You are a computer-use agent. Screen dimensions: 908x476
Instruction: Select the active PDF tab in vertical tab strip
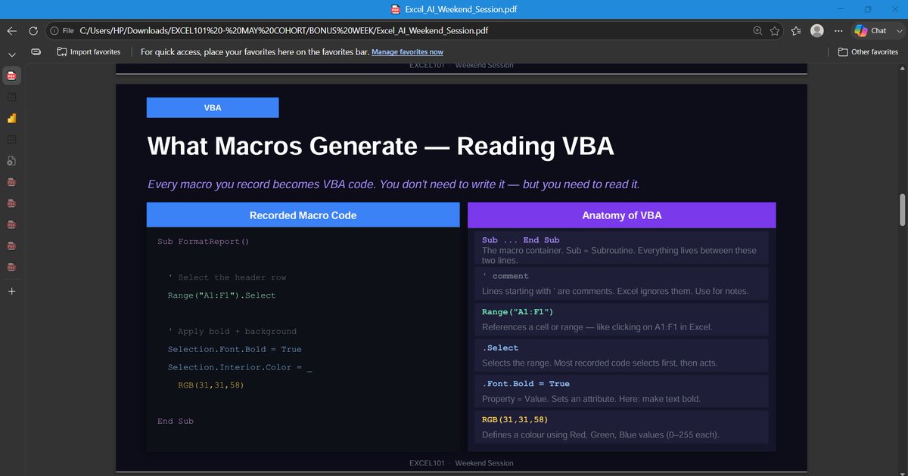tap(11, 76)
